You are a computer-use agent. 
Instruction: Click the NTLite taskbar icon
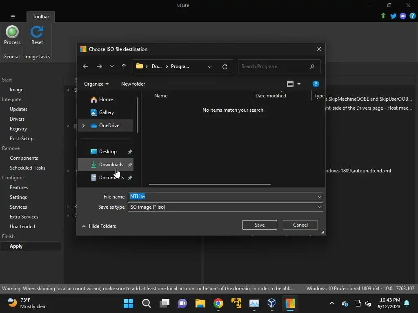(x=290, y=303)
